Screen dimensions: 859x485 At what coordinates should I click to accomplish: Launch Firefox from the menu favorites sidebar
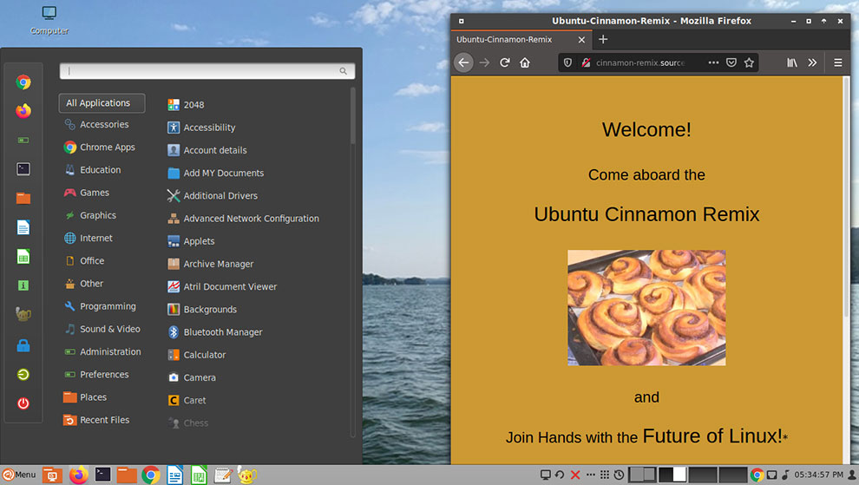tap(23, 111)
